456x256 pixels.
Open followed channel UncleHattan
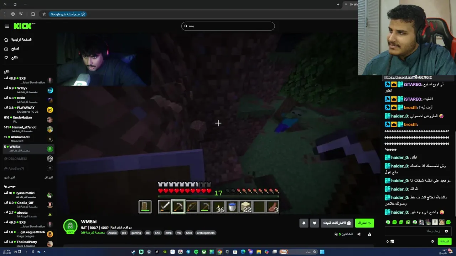28,119
